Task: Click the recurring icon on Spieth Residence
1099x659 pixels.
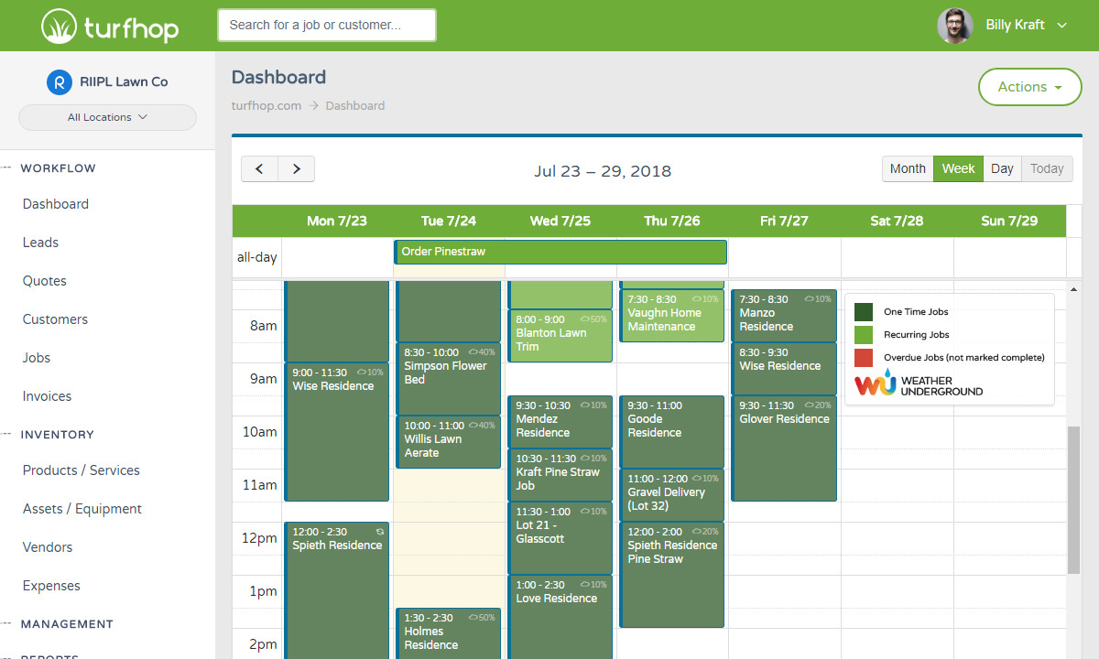Action: tap(380, 531)
